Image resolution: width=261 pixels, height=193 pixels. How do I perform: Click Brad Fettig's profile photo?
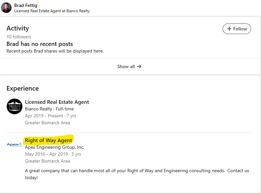pos(6,8)
